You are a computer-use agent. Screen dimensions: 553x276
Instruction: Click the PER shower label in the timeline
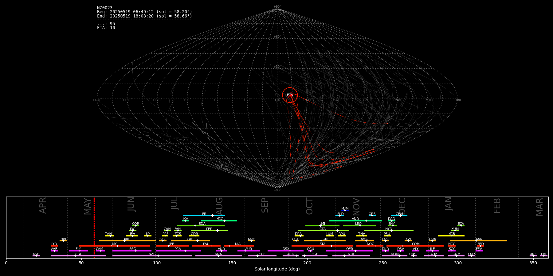tap(209, 229)
